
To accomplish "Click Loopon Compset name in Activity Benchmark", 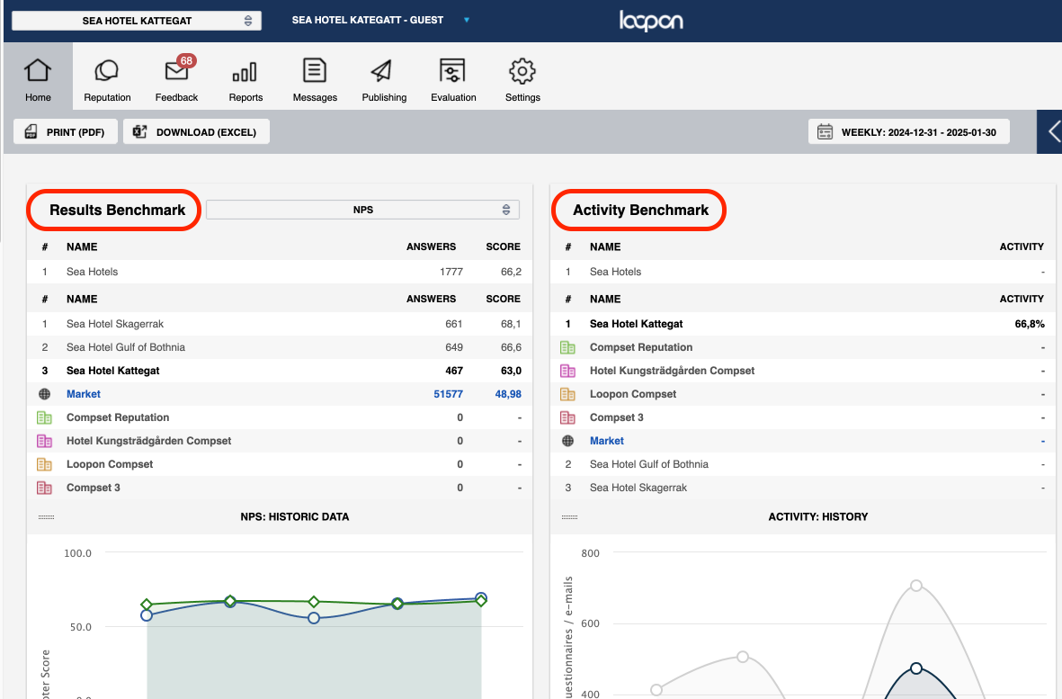I will (x=633, y=394).
